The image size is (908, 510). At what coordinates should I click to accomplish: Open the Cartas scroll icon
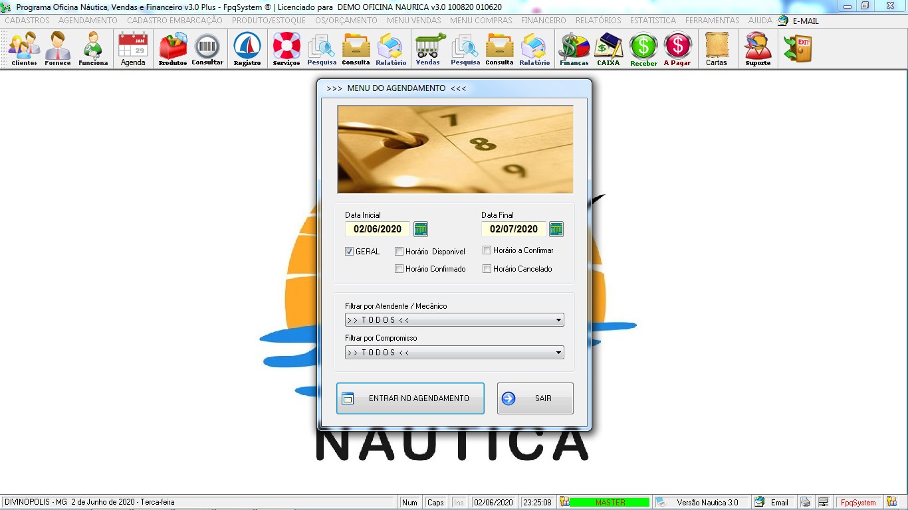click(x=717, y=50)
